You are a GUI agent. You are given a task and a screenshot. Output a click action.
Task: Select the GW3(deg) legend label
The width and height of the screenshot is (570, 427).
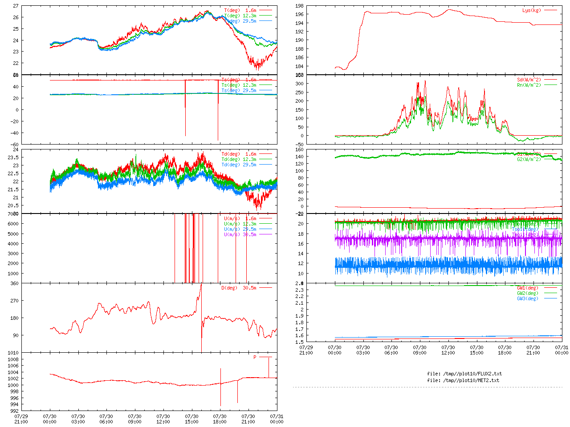coord(527,298)
